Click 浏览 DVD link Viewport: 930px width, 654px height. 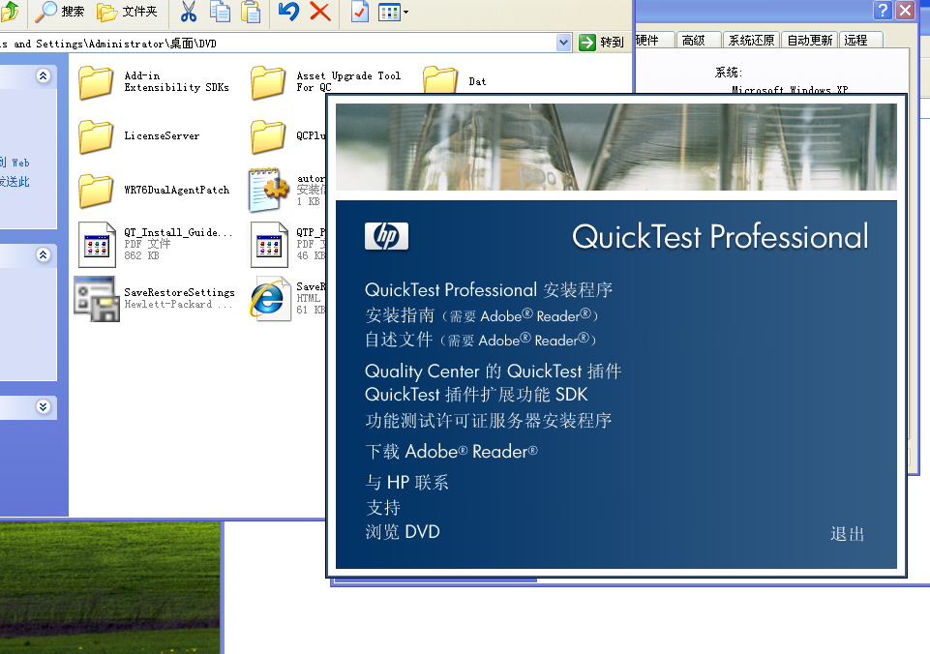tap(403, 532)
